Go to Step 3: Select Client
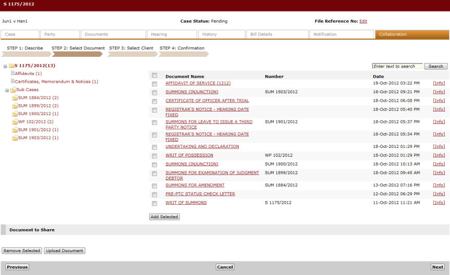Screen dimensions: 450x275 coord(131,48)
